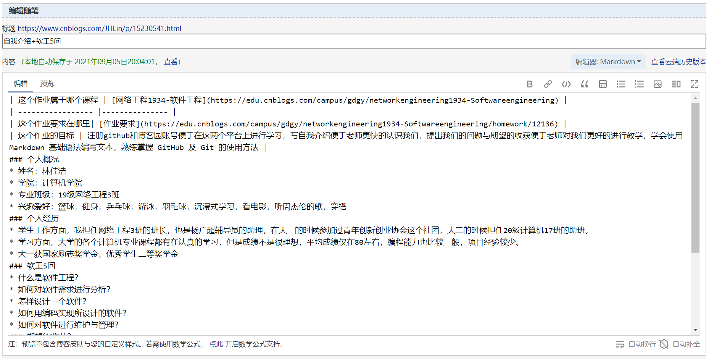Switch to the 预览 tab
The image size is (709, 359).
(47, 84)
